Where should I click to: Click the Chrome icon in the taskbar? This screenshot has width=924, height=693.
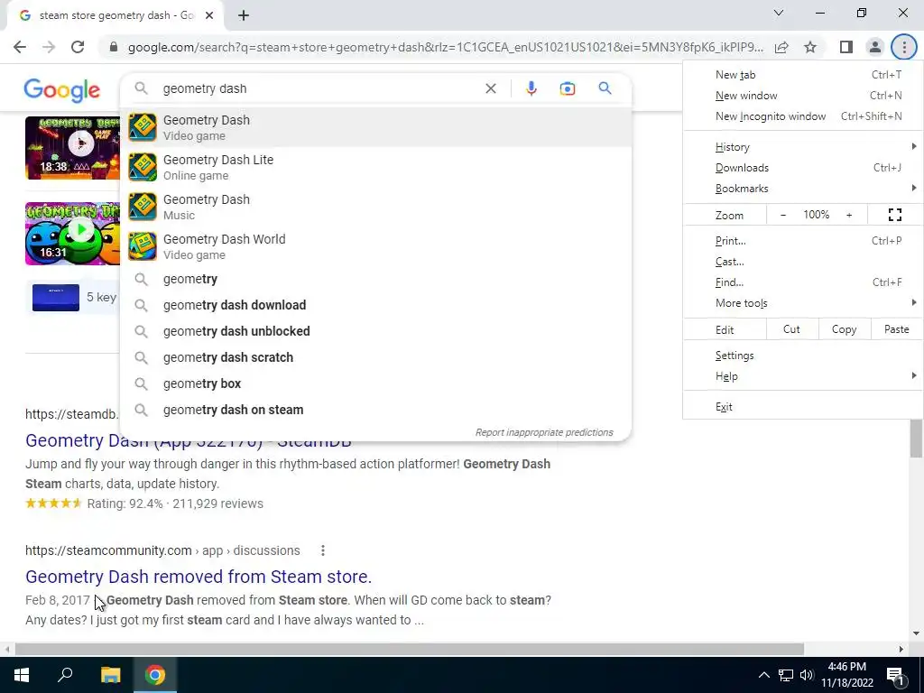[155, 675]
